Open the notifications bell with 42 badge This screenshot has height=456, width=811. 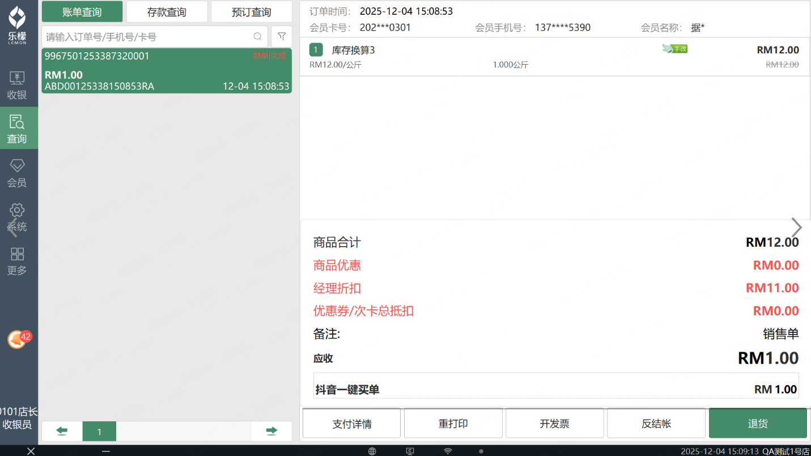click(x=18, y=339)
